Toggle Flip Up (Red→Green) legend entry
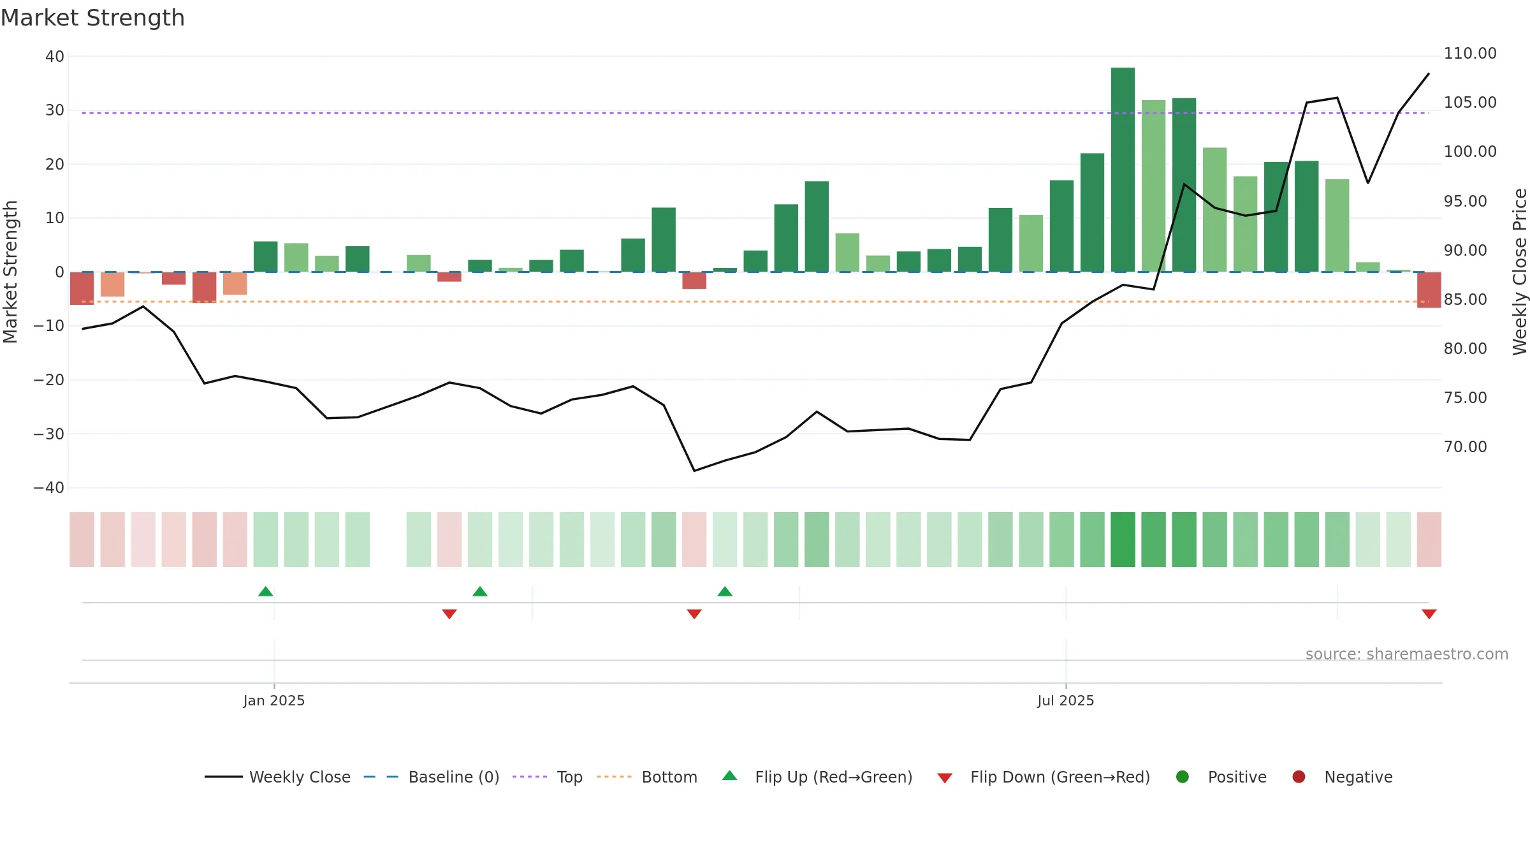 (x=817, y=777)
